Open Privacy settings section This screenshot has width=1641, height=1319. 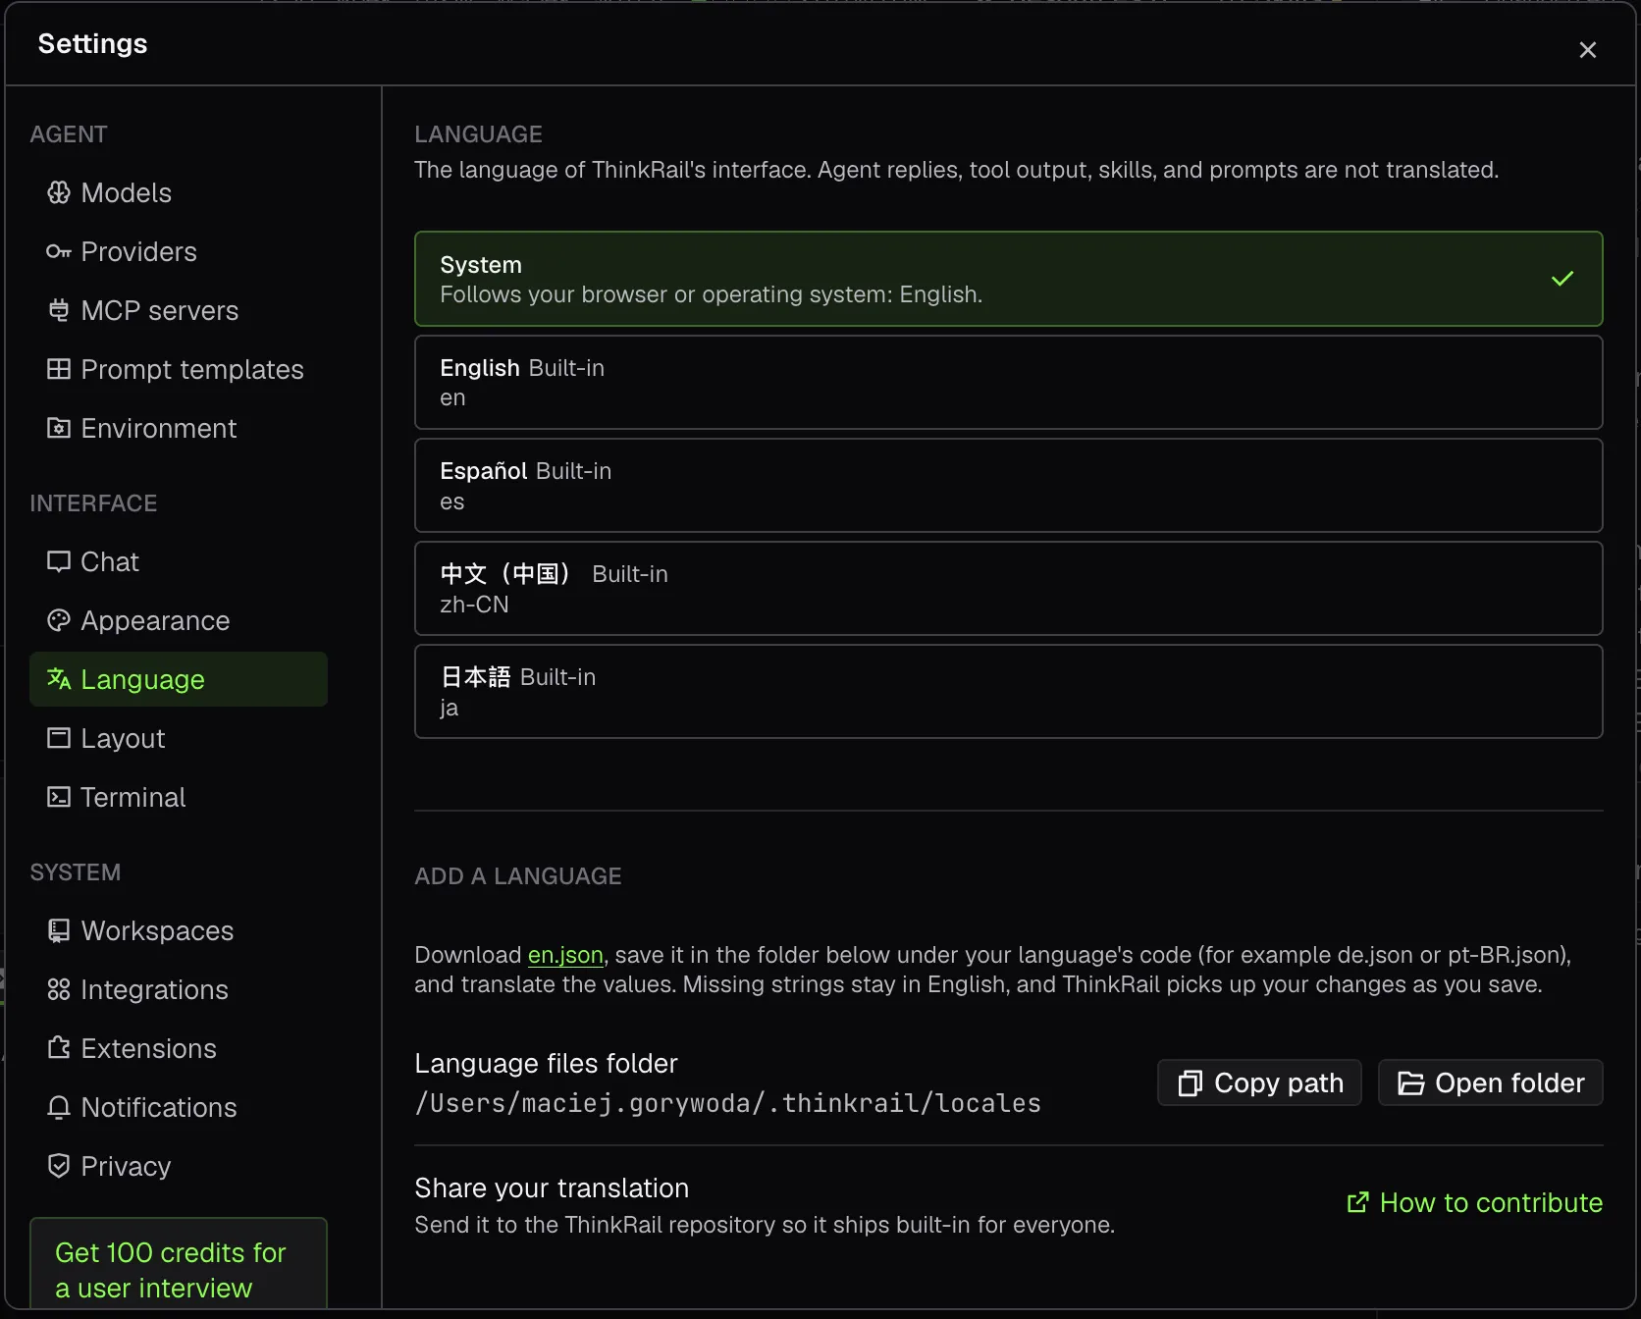tap(179, 1166)
